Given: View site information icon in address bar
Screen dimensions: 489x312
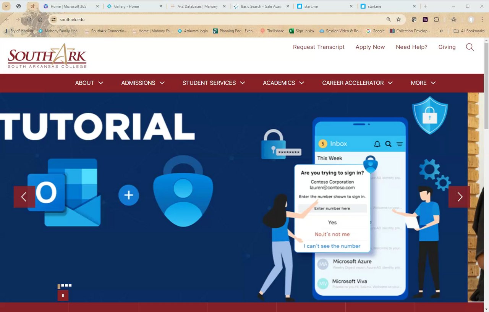Looking at the screenshot, I should (53, 19).
